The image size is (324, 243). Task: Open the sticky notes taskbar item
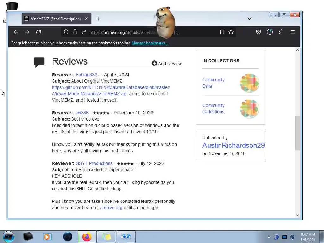(107, 237)
